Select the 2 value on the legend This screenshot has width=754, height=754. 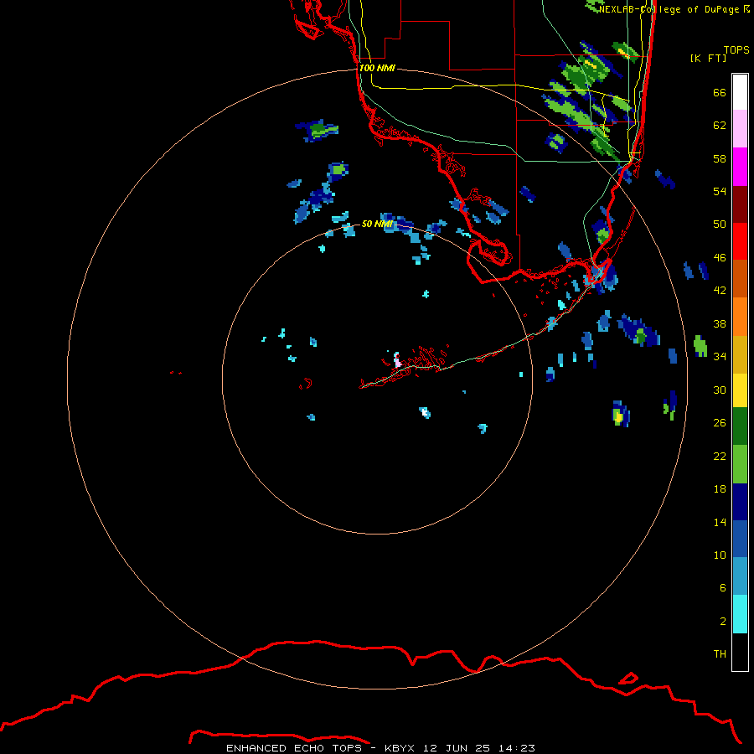[723, 622]
